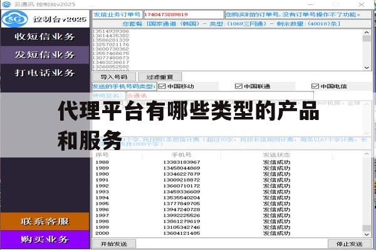Select row 1993 in results table
The image size is (376, 250).
tap(228, 192)
